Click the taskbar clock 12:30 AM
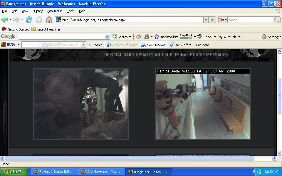Screen dimensions: 282x176 click(271, 172)
